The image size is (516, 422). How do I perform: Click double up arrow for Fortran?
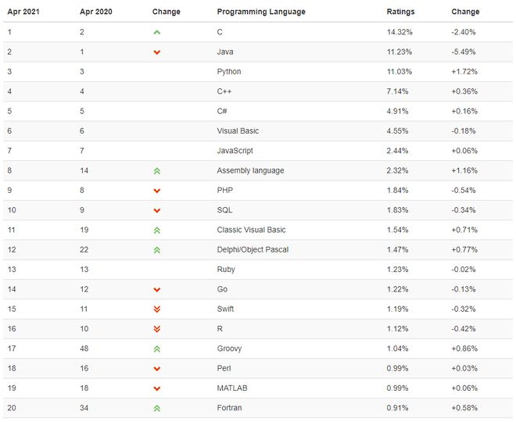pos(157,408)
